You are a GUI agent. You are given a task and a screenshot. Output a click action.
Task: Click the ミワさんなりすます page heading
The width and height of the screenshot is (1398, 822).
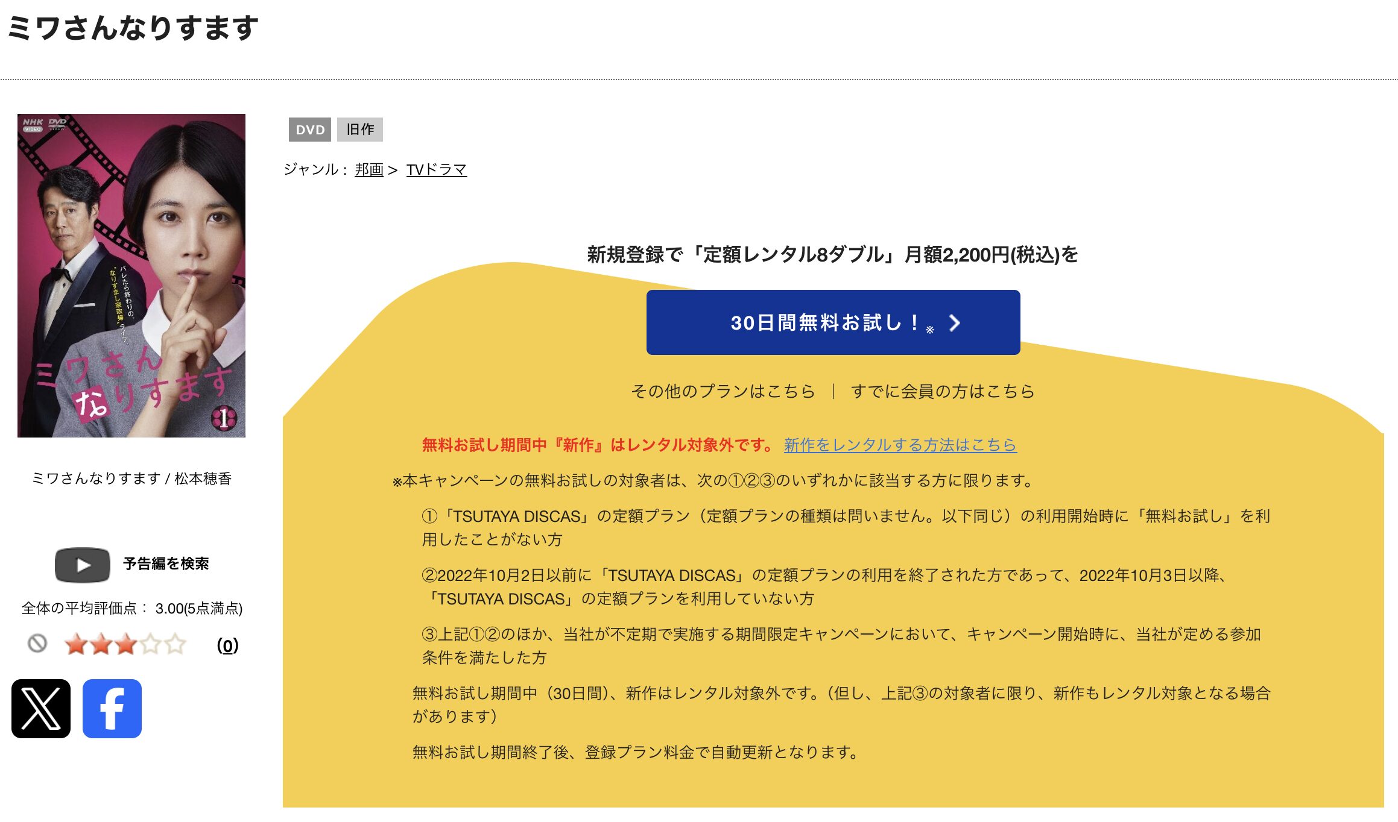(133, 28)
